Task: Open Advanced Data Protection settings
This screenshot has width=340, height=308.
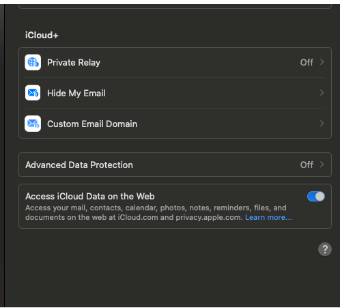Action: (x=175, y=165)
